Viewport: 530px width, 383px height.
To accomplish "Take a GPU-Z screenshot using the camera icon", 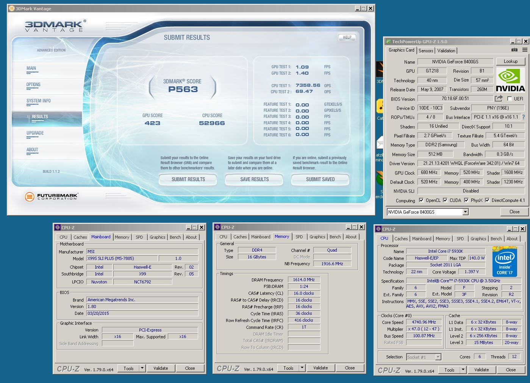I will [514, 50].
